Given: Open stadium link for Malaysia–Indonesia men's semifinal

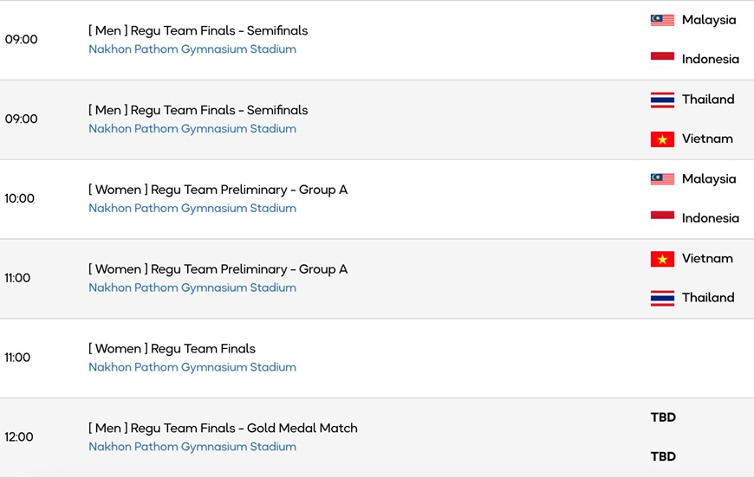Looking at the screenshot, I should click(x=192, y=49).
